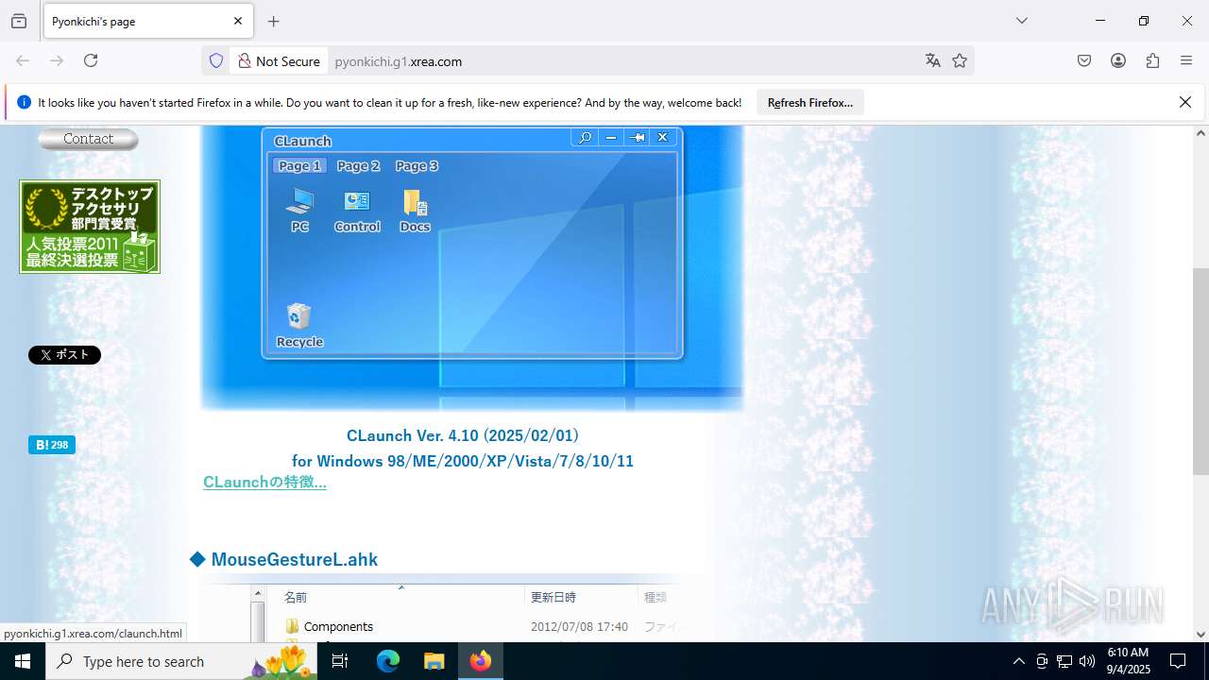Launch Microsoft Edge from taskbar
This screenshot has height=680, width=1209.
point(388,661)
